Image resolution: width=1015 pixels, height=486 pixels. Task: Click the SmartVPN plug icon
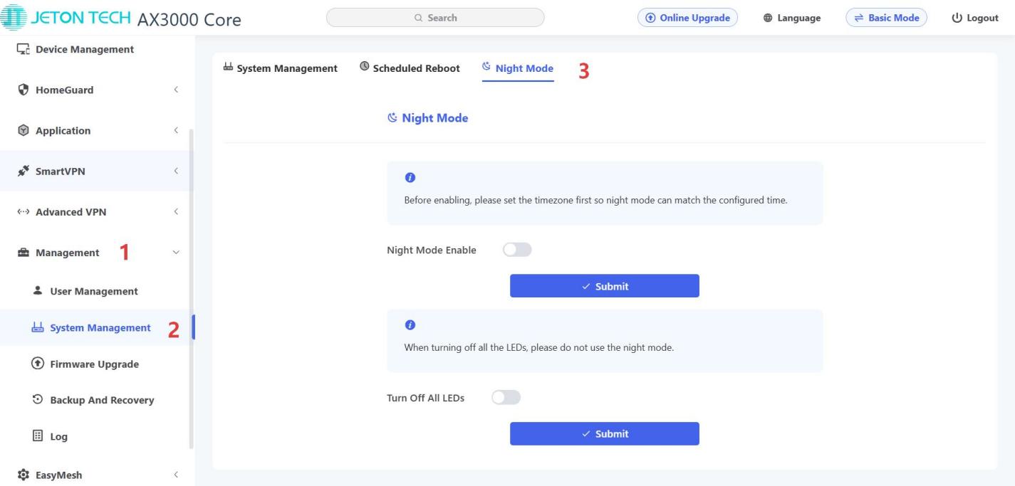click(x=23, y=171)
